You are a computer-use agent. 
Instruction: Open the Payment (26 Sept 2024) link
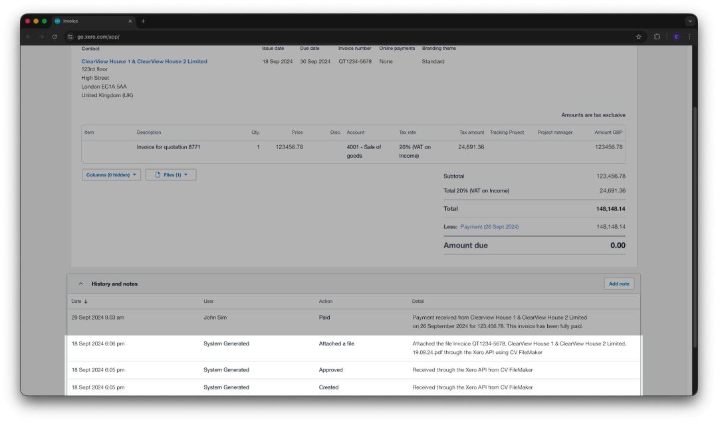coord(489,227)
